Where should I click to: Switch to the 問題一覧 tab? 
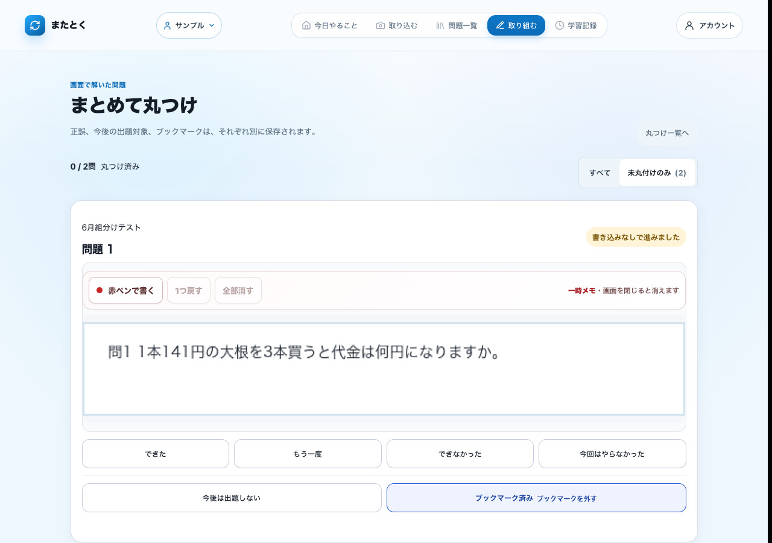coord(457,25)
